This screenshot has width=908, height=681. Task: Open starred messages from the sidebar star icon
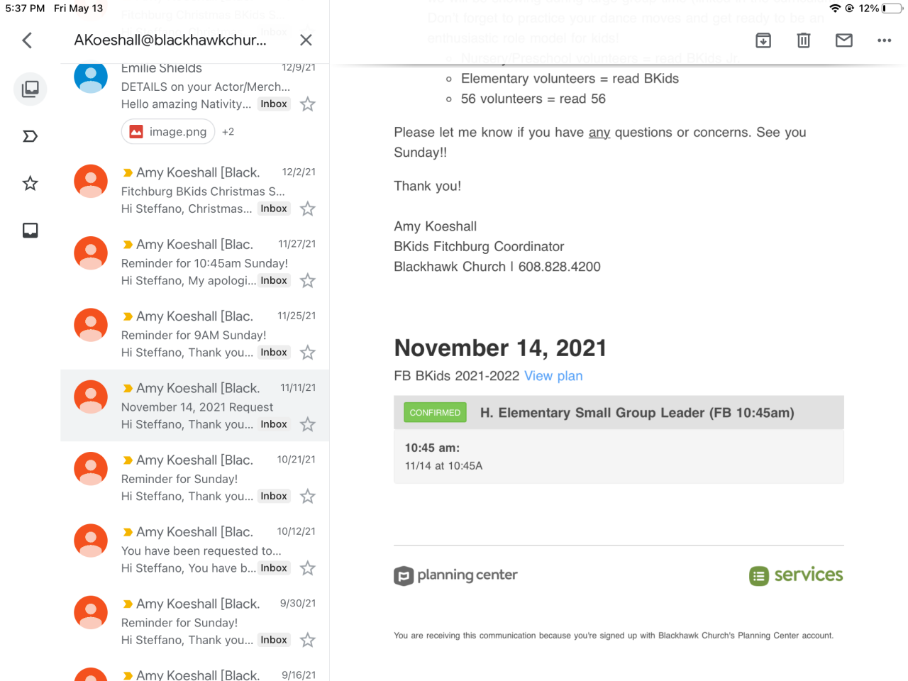31,184
